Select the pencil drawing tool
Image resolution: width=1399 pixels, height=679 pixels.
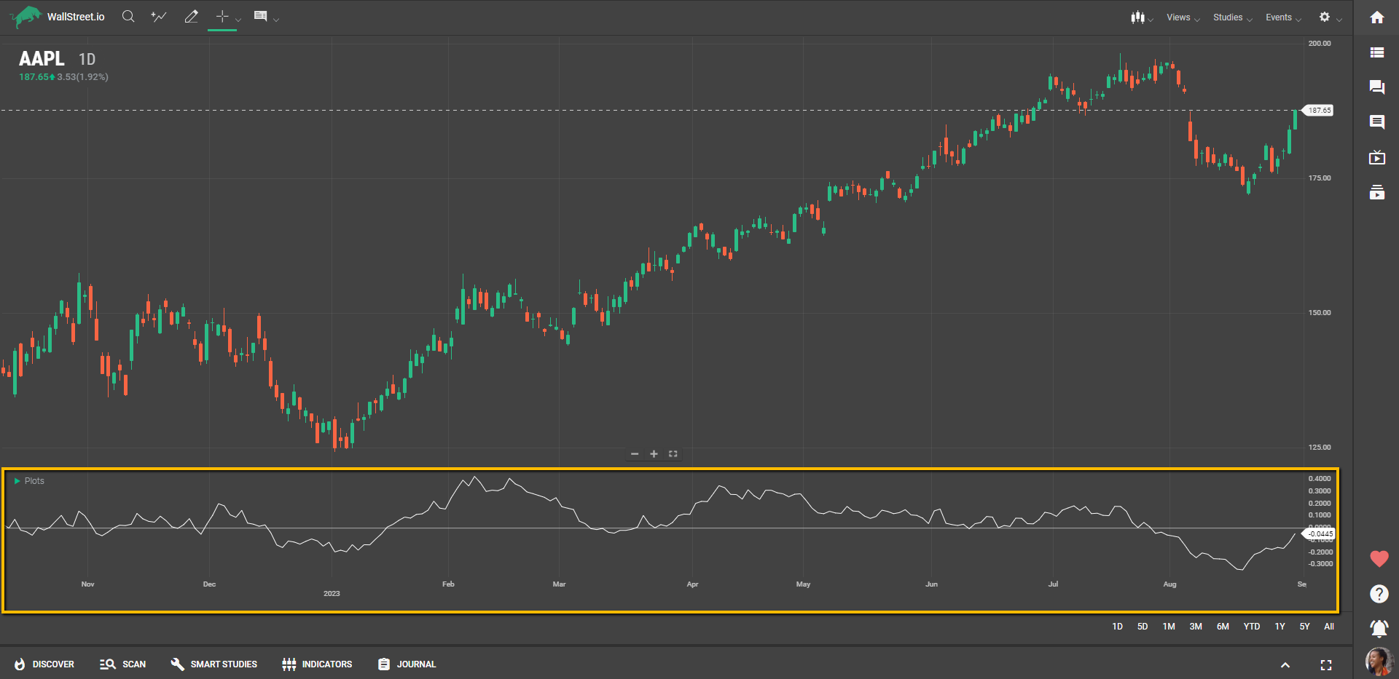192,17
